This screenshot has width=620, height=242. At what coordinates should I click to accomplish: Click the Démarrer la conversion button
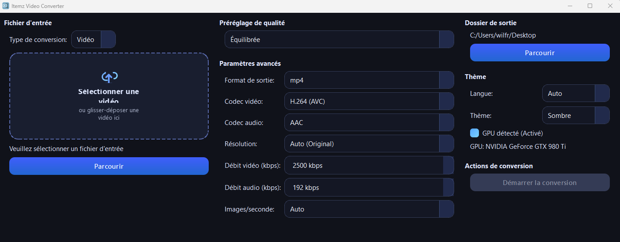click(x=540, y=183)
